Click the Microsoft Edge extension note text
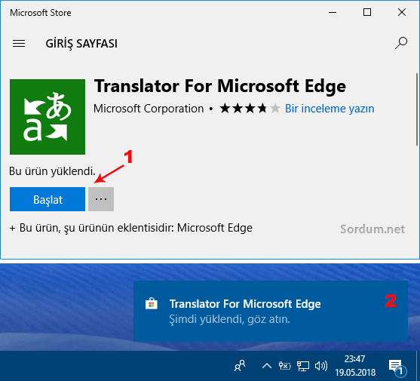This screenshot has width=420, height=381. pos(131,228)
